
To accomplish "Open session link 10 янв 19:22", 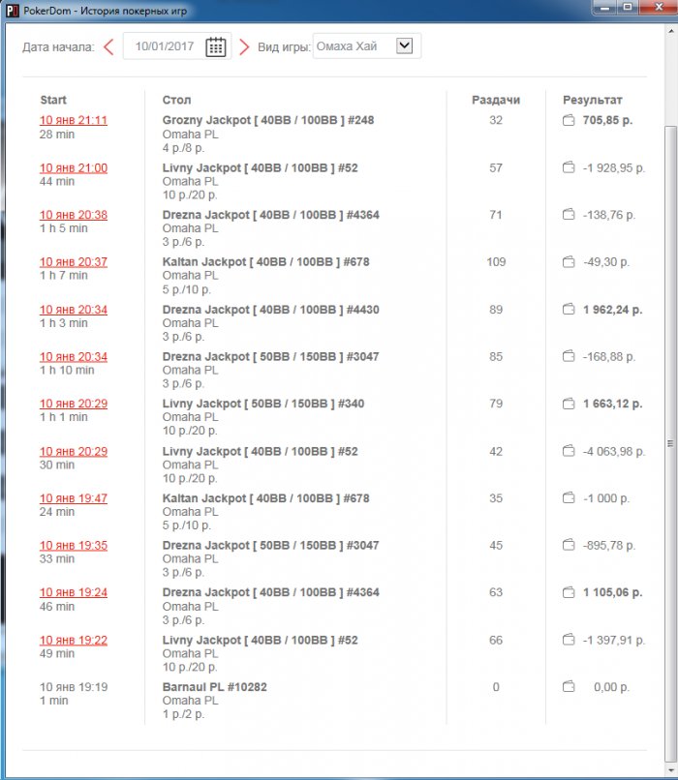I will point(74,641).
